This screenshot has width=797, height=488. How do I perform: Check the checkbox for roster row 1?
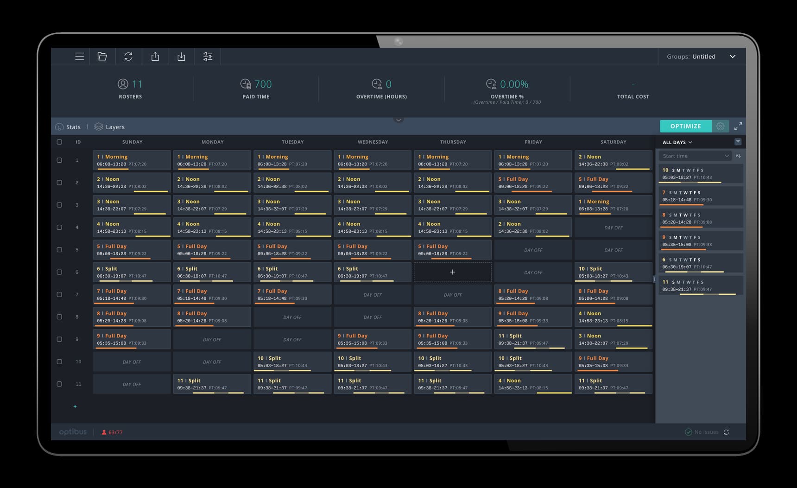(x=59, y=160)
